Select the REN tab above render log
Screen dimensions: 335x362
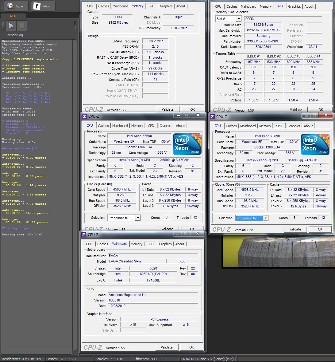coord(13,16)
